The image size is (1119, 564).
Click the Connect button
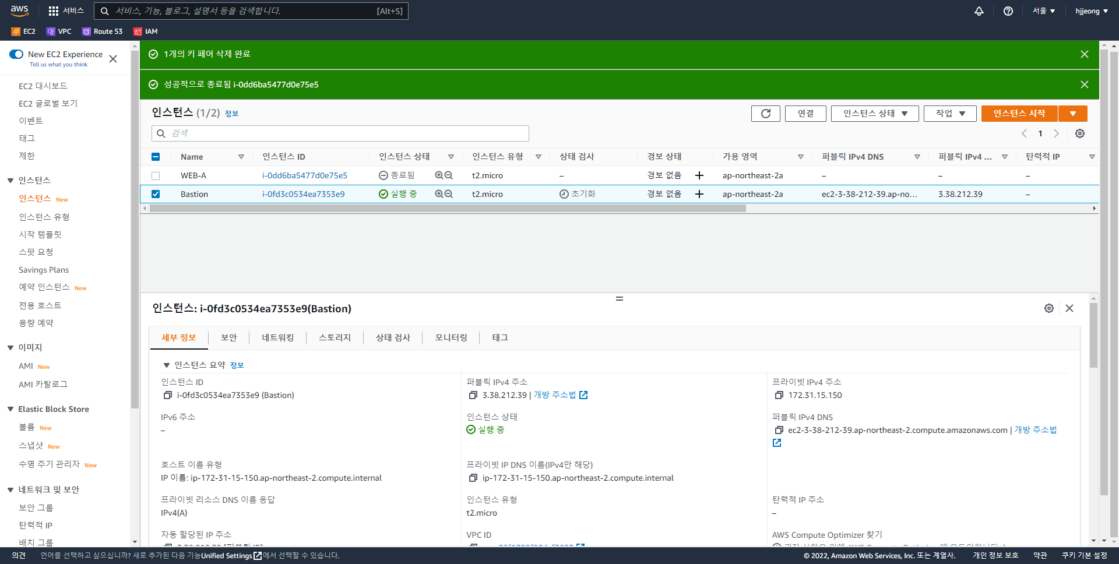click(x=805, y=114)
